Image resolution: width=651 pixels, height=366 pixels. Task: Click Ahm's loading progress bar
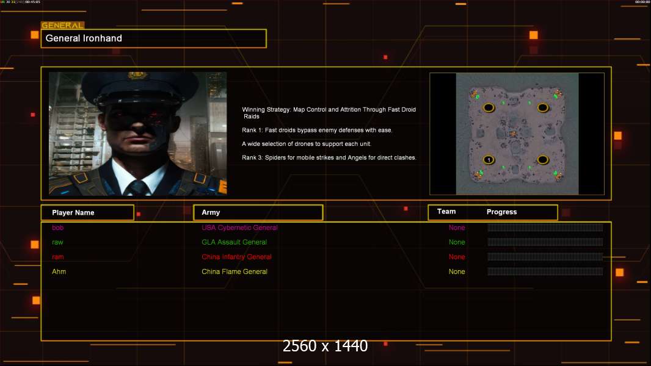click(x=545, y=271)
